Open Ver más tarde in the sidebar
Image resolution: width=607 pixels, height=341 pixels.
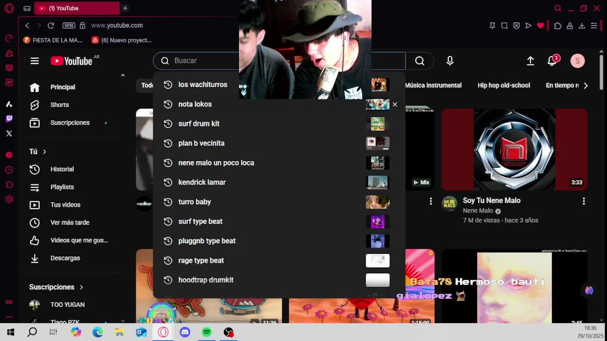[71, 223]
